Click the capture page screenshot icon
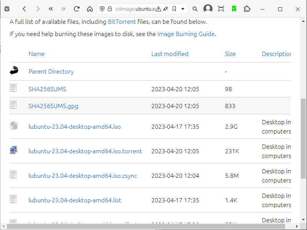The width and height of the screenshot is (307, 230). [221, 9]
